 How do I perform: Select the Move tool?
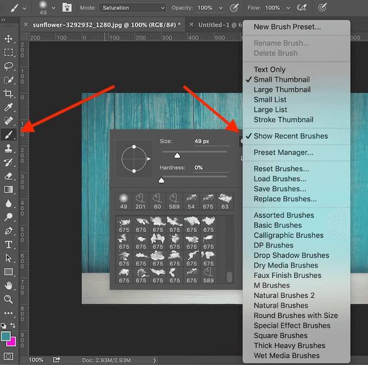pos(9,39)
